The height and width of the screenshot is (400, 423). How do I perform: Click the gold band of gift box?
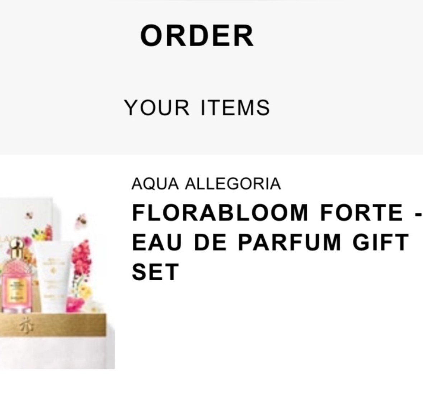[53, 325]
